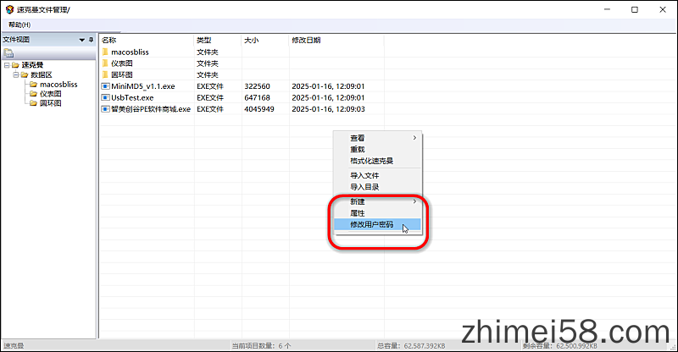The height and width of the screenshot is (352, 678).
Task: Click the 速克曼 app icon in title bar
Action: [9, 9]
